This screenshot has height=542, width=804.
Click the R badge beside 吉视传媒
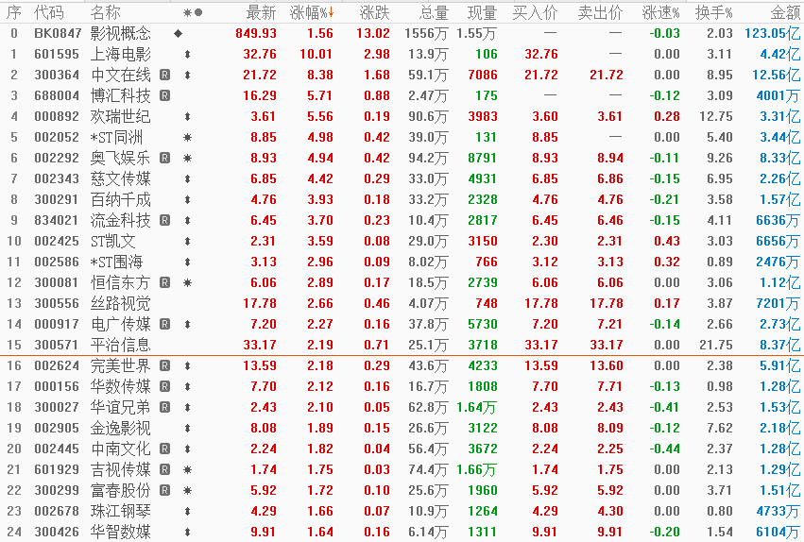click(164, 469)
